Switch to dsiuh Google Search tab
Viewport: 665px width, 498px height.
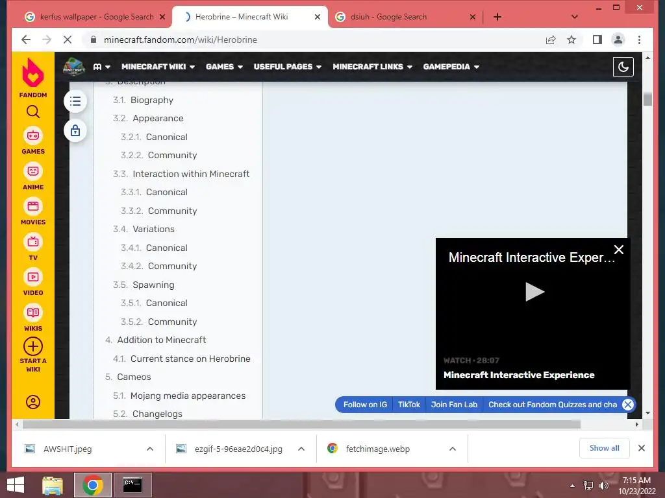click(405, 17)
